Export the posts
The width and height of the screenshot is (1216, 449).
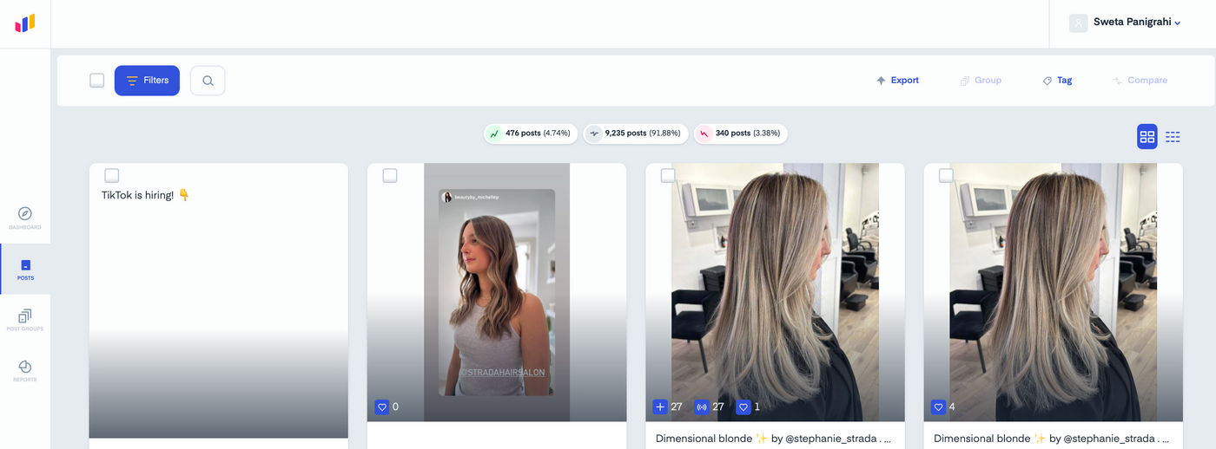pos(897,81)
